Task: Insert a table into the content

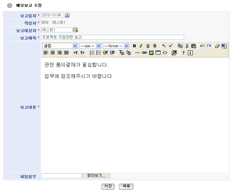Action: [x=158, y=53]
